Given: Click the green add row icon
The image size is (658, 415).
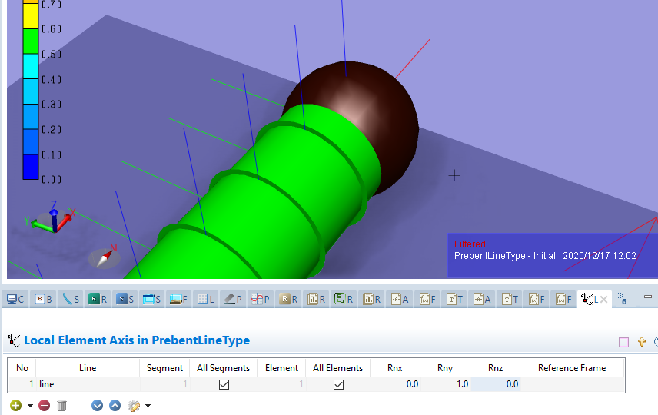Looking at the screenshot, I should 15,405.
